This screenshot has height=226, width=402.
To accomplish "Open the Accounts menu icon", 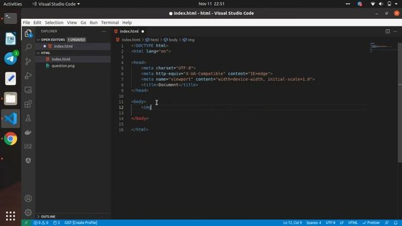I will click(x=28, y=198).
